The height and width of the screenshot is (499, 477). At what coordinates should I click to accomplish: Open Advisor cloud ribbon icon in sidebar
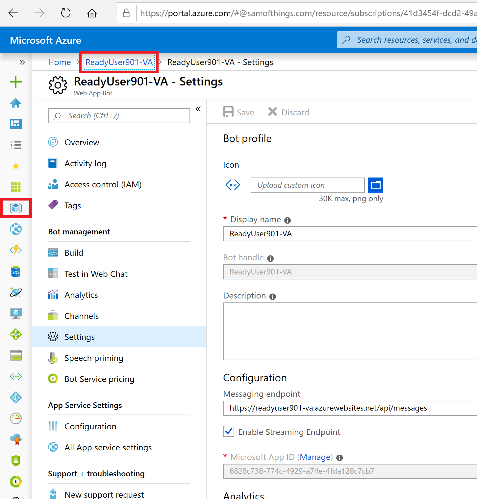click(16, 440)
